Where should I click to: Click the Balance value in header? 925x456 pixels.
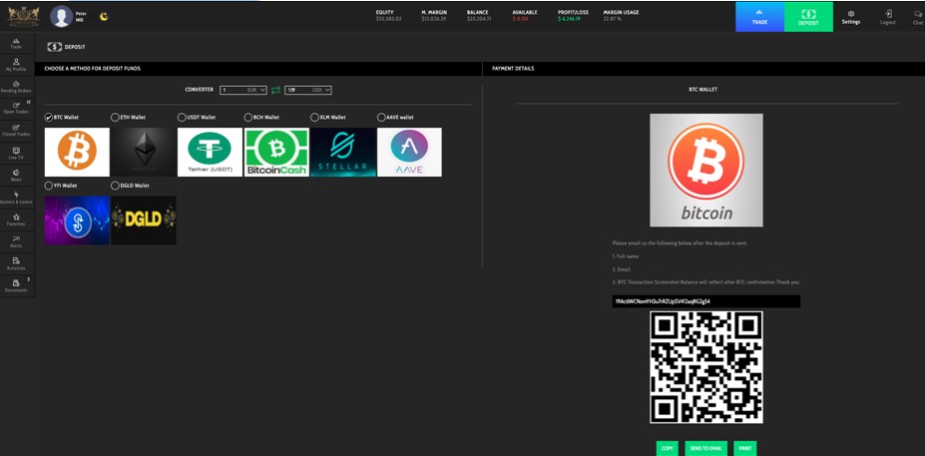479,19
